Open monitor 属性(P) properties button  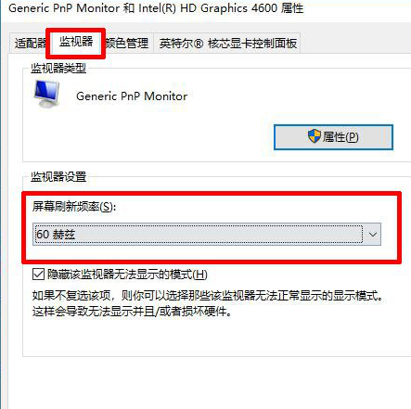pos(333,137)
